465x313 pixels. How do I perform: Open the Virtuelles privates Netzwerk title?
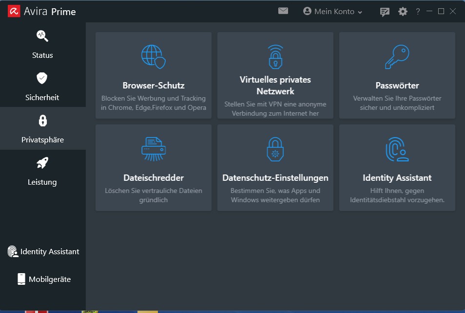275,85
